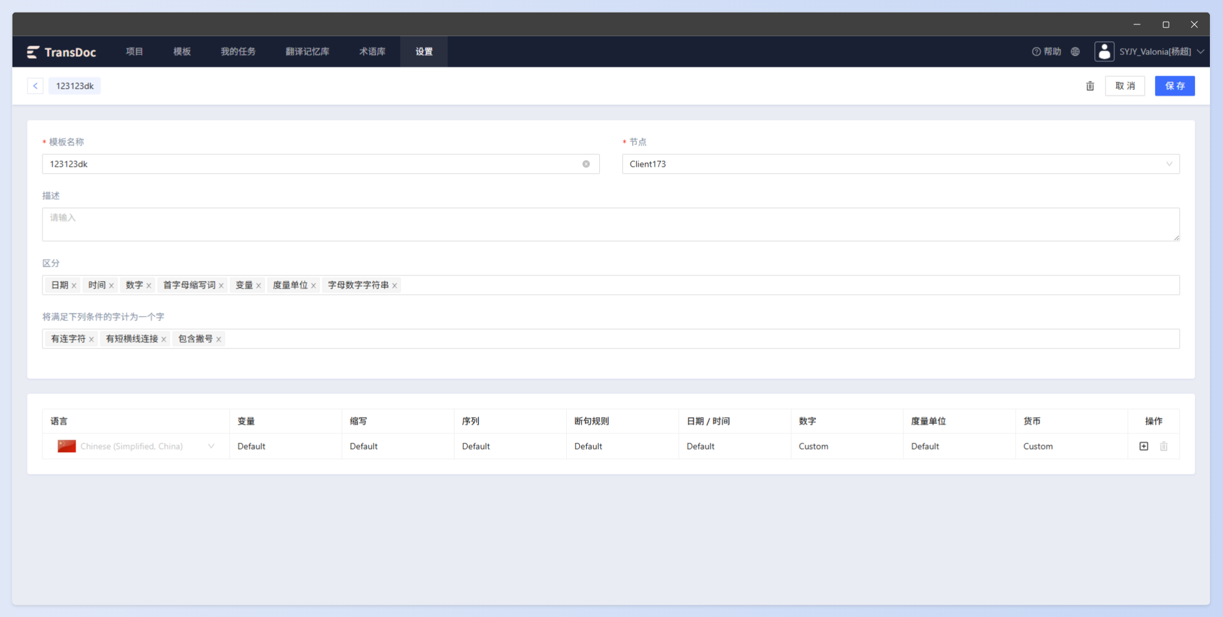The width and height of the screenshot is (1223, 617).
Task: Remove the 度量单位 tag
Action: pyautogui.click(x=313, y=285)
